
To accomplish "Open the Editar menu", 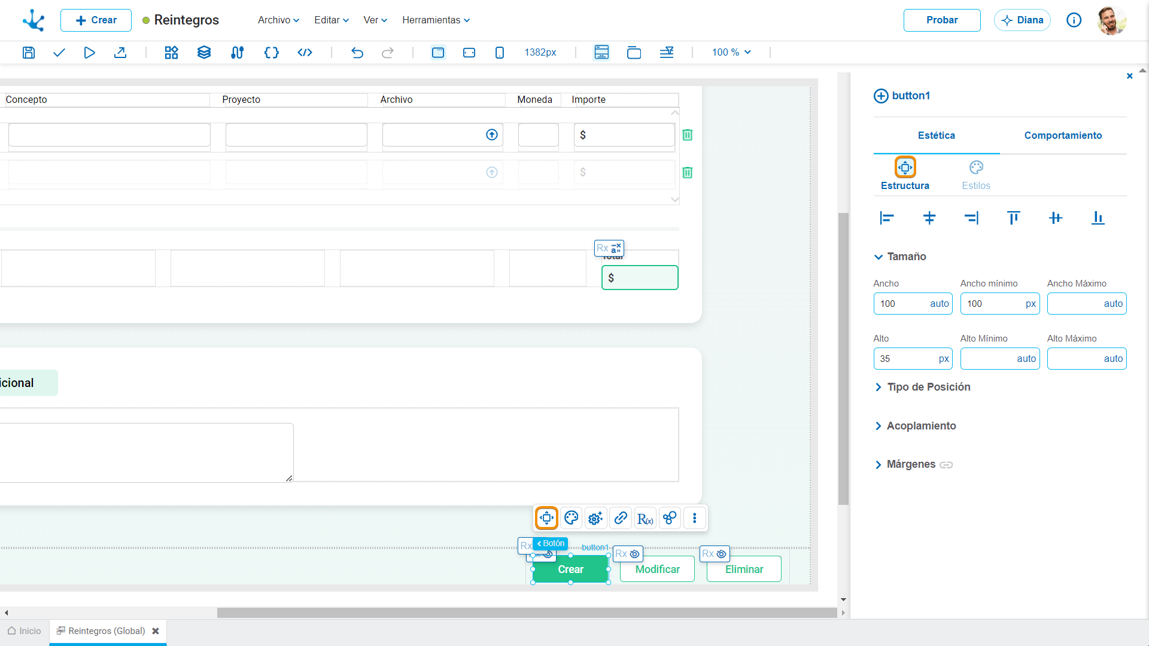I will [x=332, y=20].
